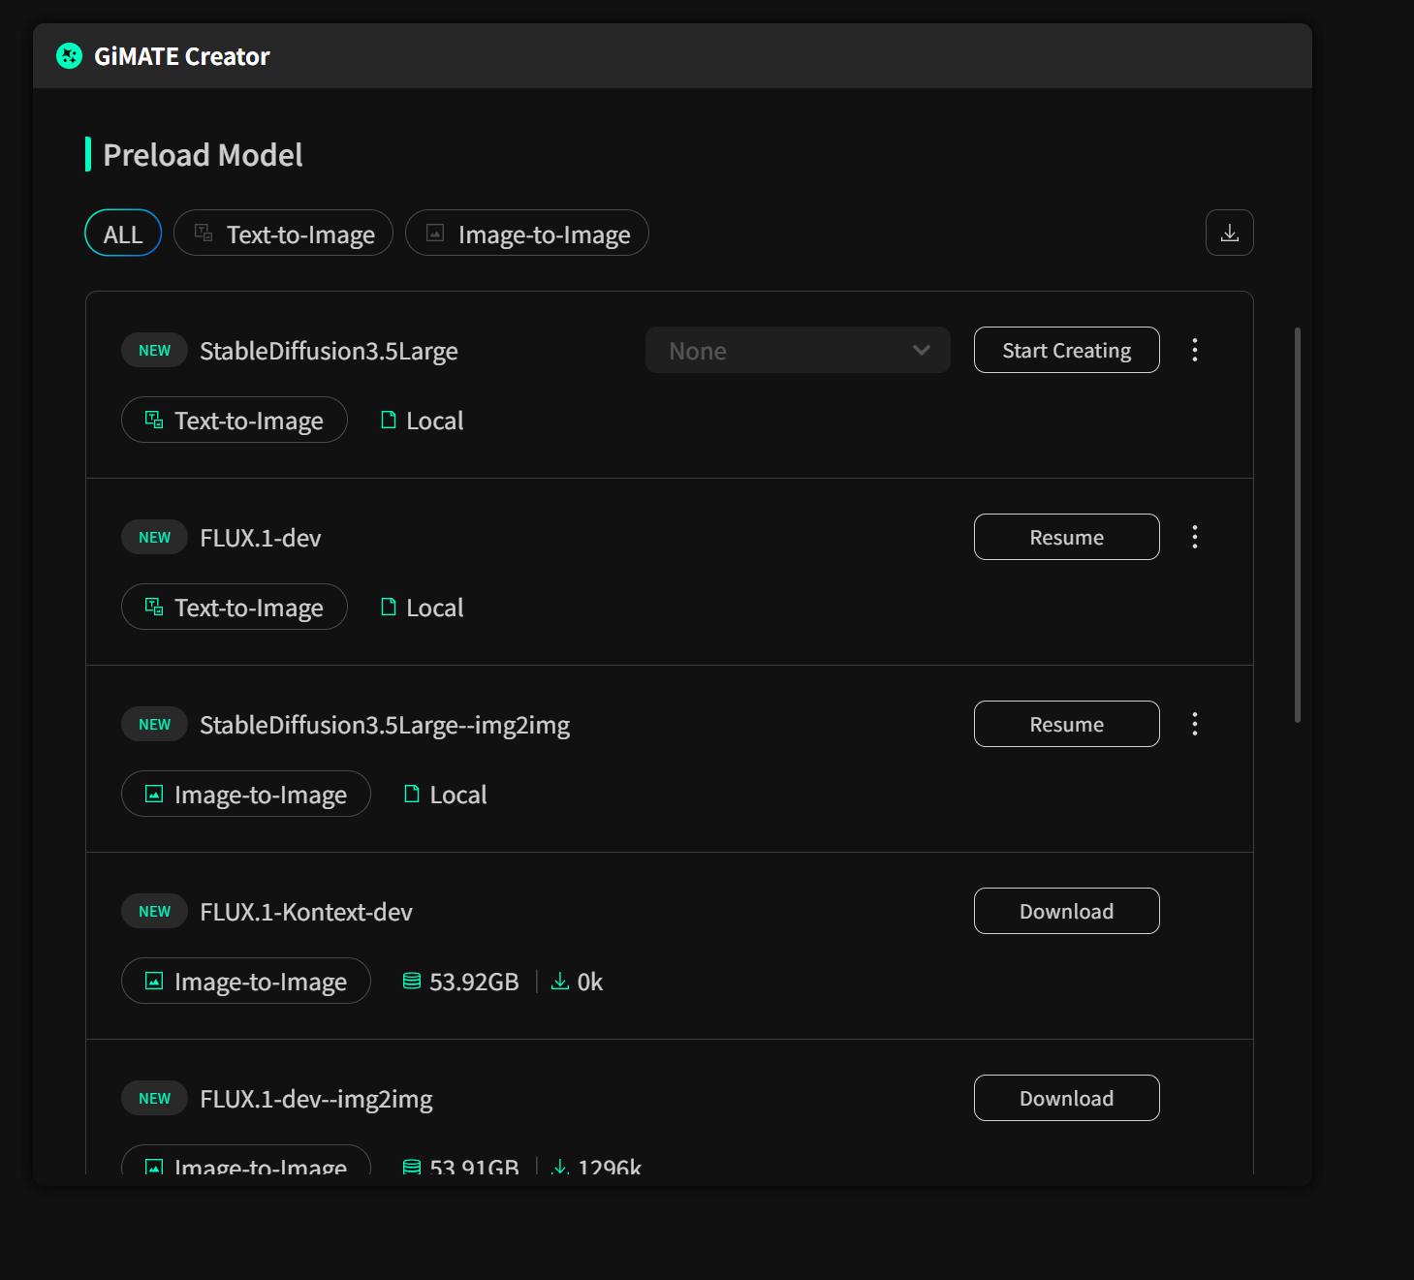Download the FLUX.1-dev--img2img model

1066,1098
